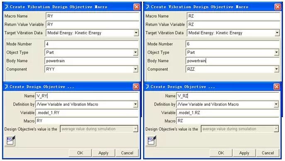This screenshot has height=161, width=285.
Task: Expand Definition by dropdown in V_RZ dialog
Action: pos(276,104)
